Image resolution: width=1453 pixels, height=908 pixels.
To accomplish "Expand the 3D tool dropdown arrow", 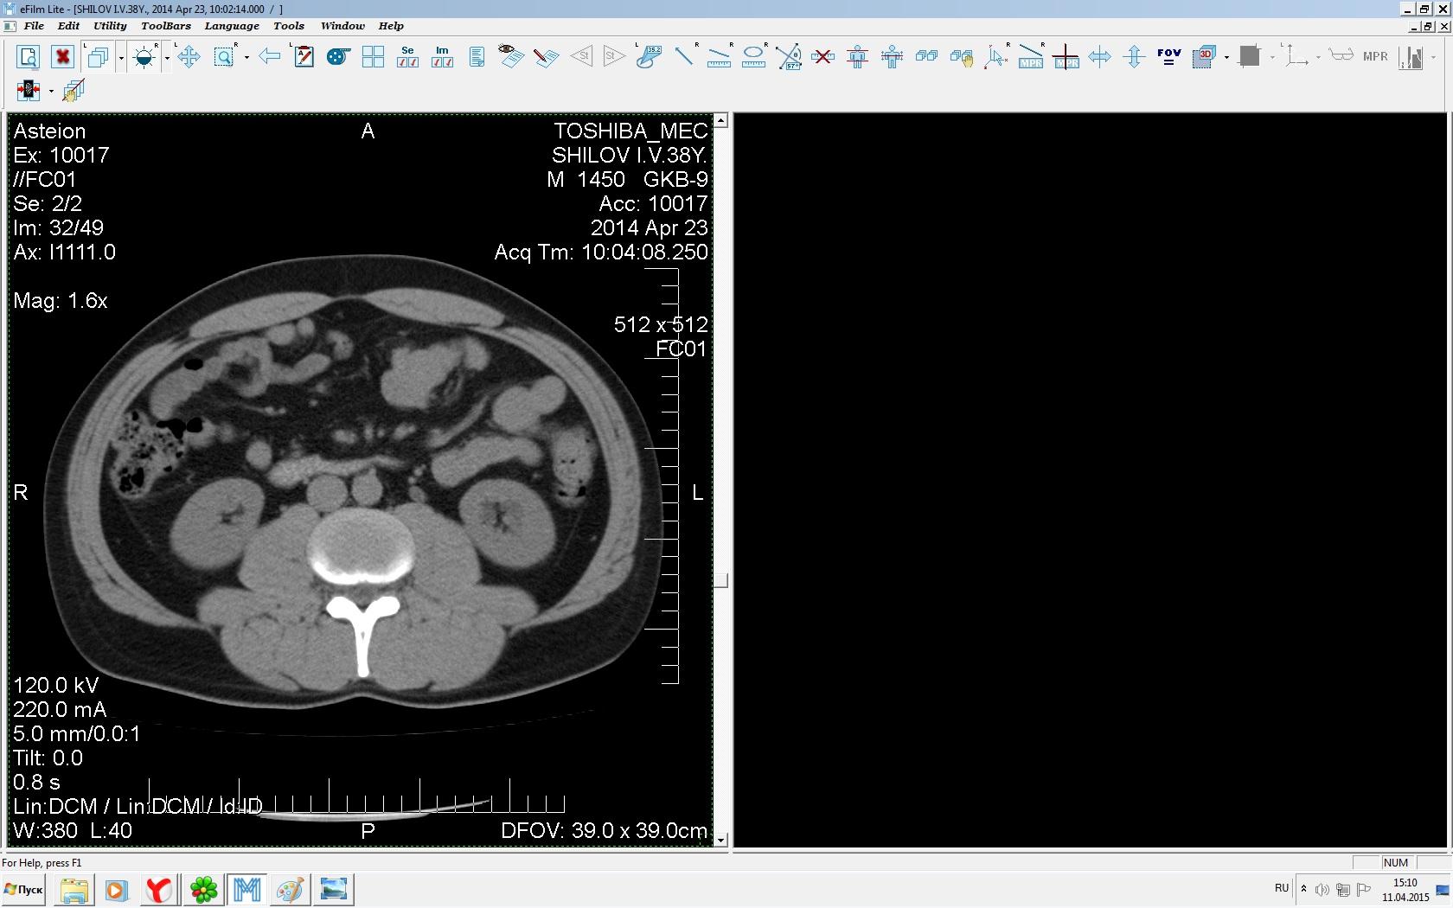I will [x=1226, y=58].
